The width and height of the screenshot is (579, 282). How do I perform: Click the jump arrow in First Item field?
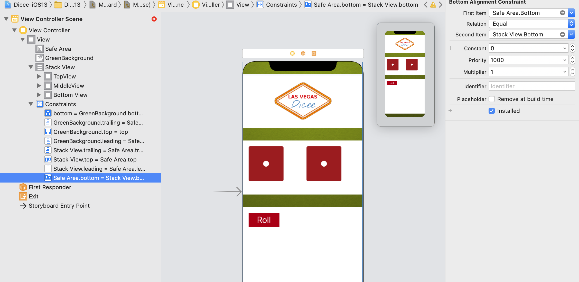coord(563,13)
